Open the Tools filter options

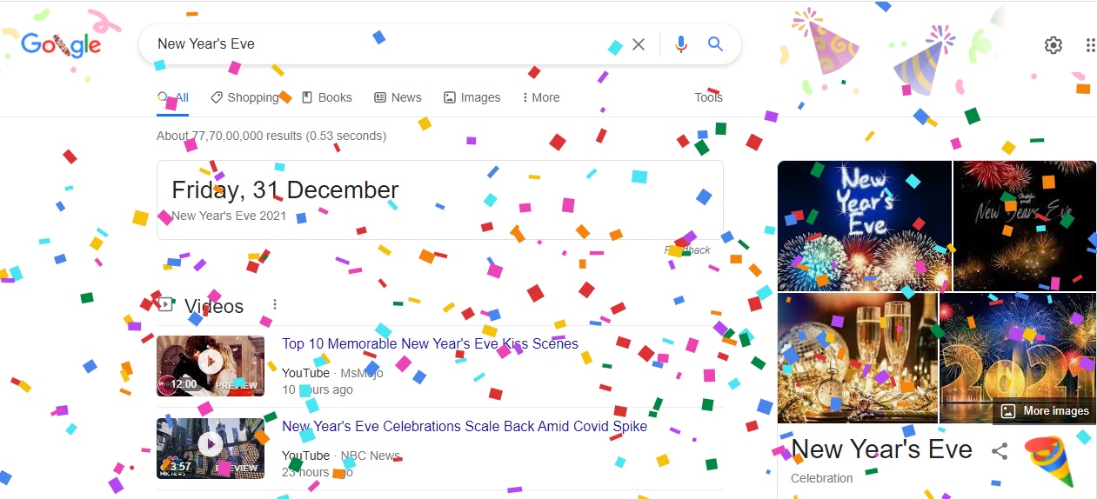pyautogui.click(x=708, y=97)
